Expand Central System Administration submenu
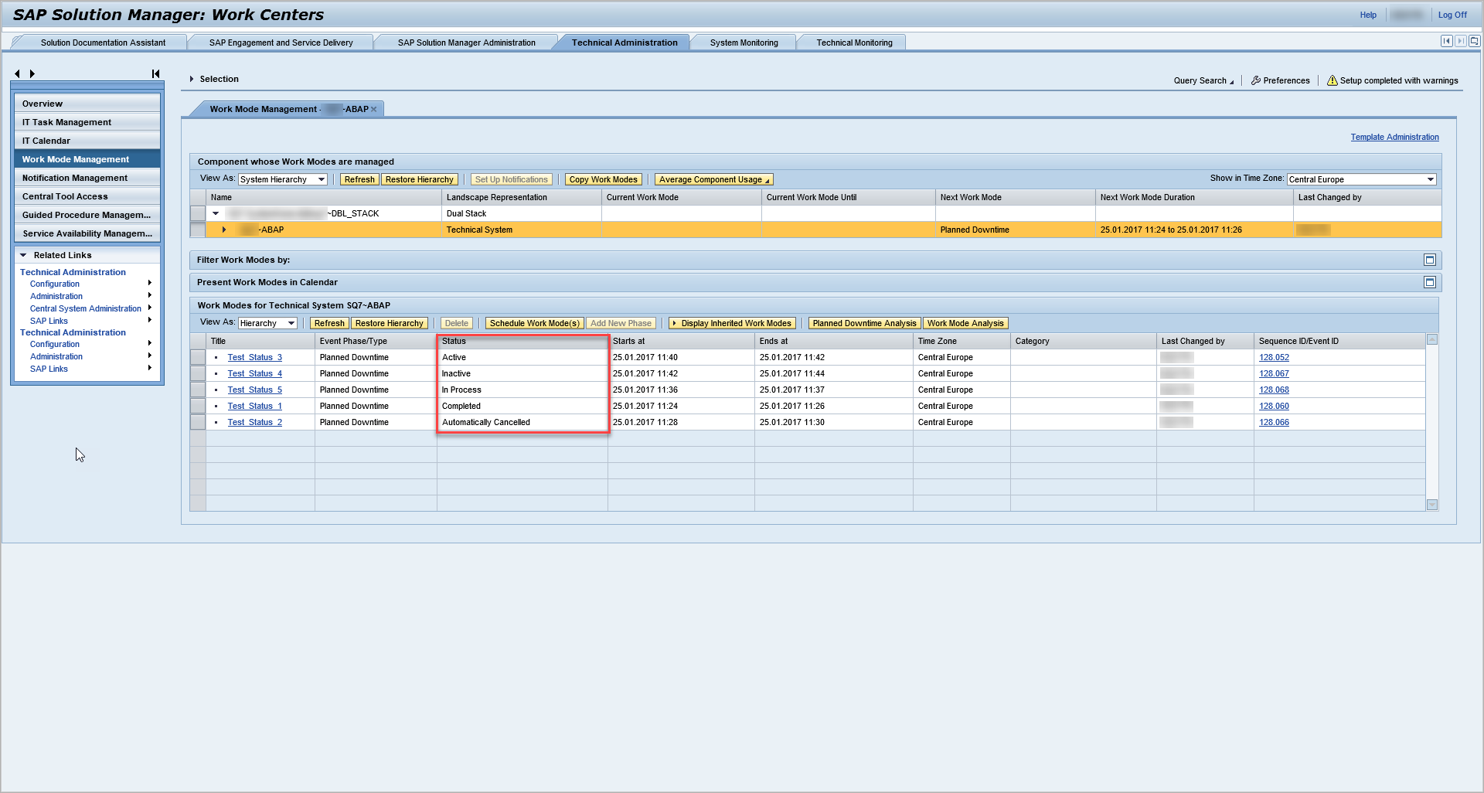The width and height of the screenshot is (1484, 793). (x=149, y=308)
